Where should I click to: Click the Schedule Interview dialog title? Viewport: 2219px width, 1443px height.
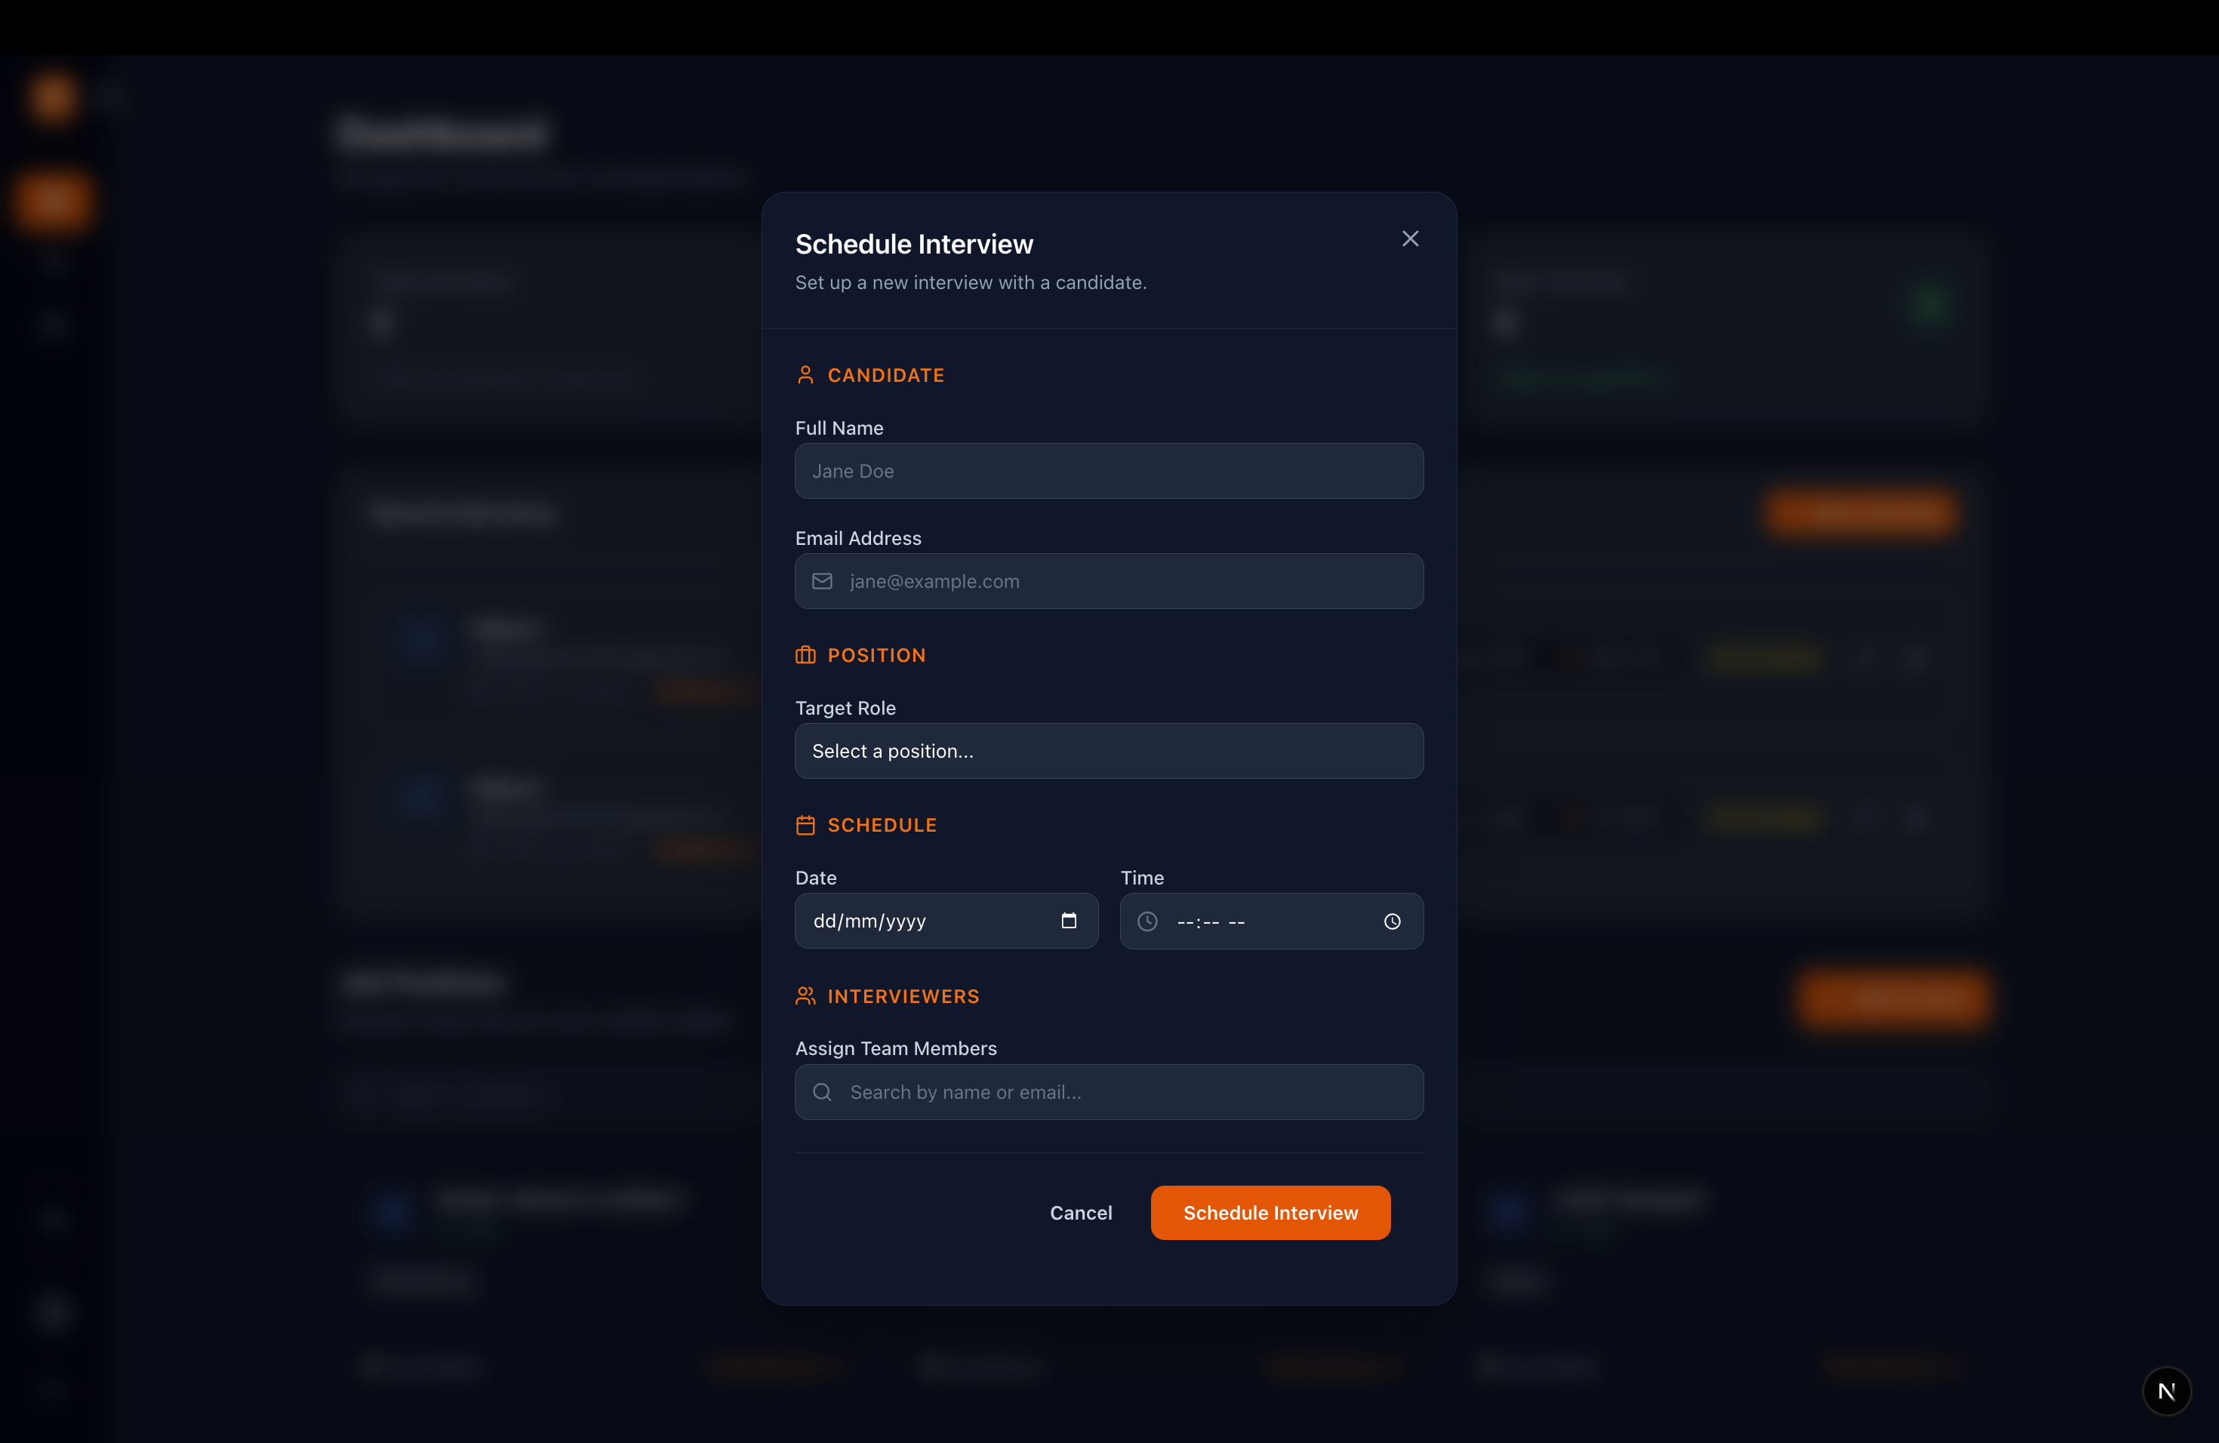[914, 245]
